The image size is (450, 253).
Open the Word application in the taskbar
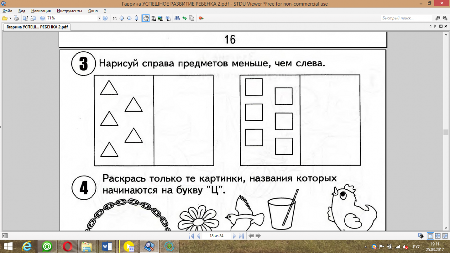click(x=107, y=247)
